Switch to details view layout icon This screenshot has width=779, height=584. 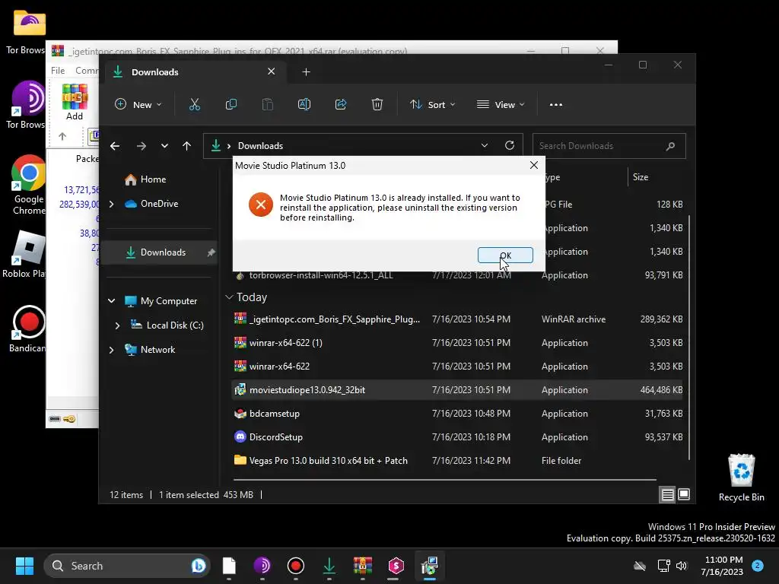click(x=667, y=494)
